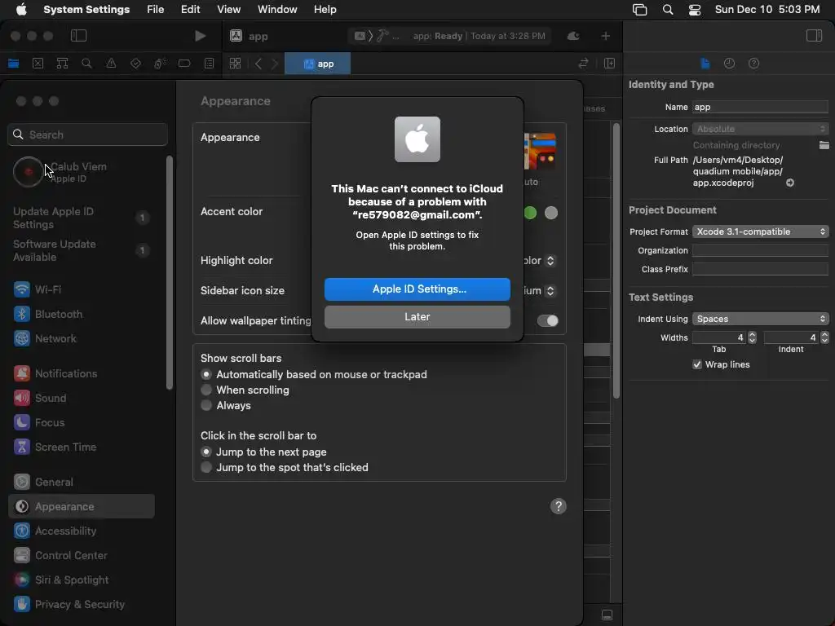Open the Xcode project navigator folder icon
This screenshot has height=626, width=835.
13,64
